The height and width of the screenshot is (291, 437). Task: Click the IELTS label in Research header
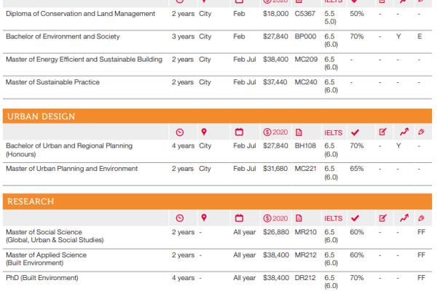coord(333,218)
